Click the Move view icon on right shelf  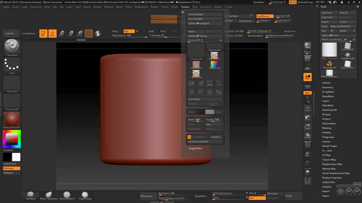click(x=307, y=118)
